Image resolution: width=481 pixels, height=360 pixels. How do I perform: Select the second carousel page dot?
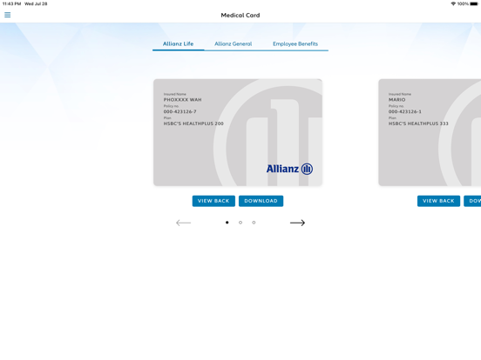240,223
